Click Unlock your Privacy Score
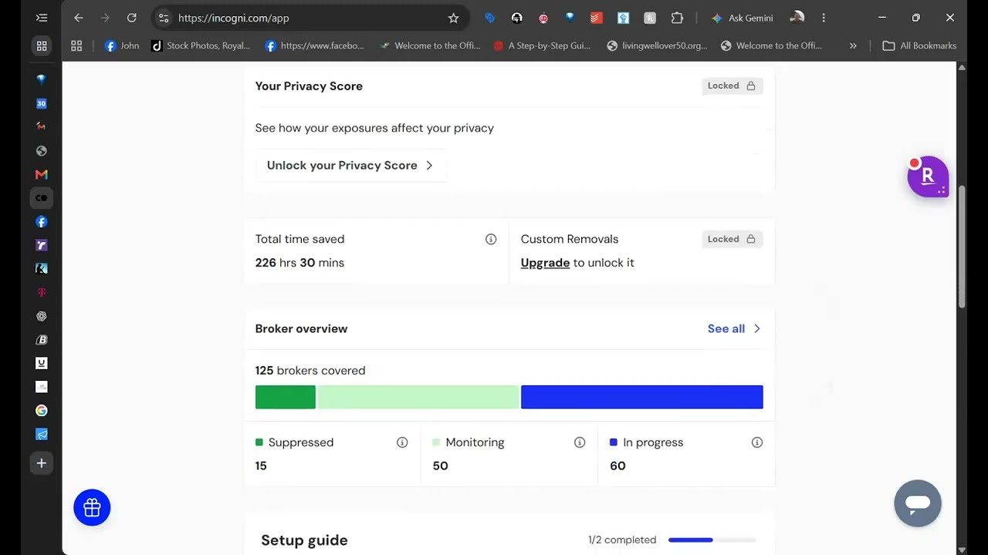 click(350, 165)
